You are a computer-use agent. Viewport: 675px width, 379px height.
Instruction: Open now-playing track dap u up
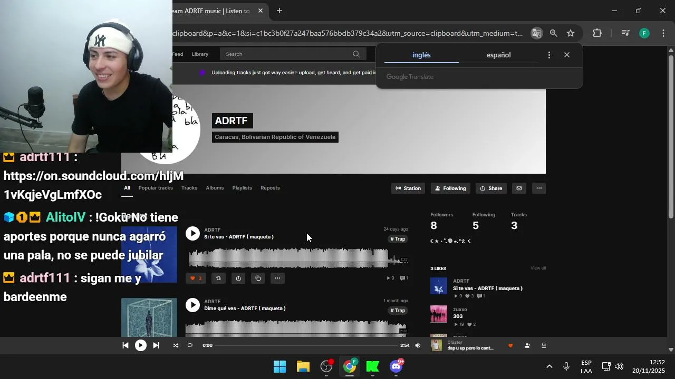point(470,348)
